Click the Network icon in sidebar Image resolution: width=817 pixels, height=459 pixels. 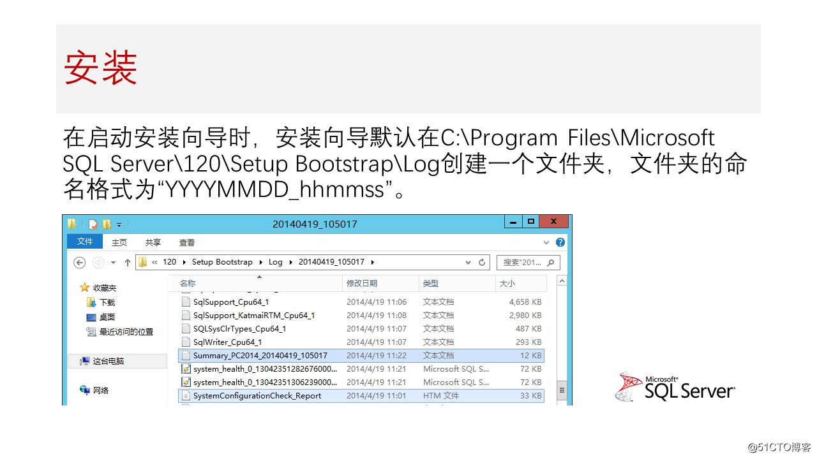click(x=84, y=390)
